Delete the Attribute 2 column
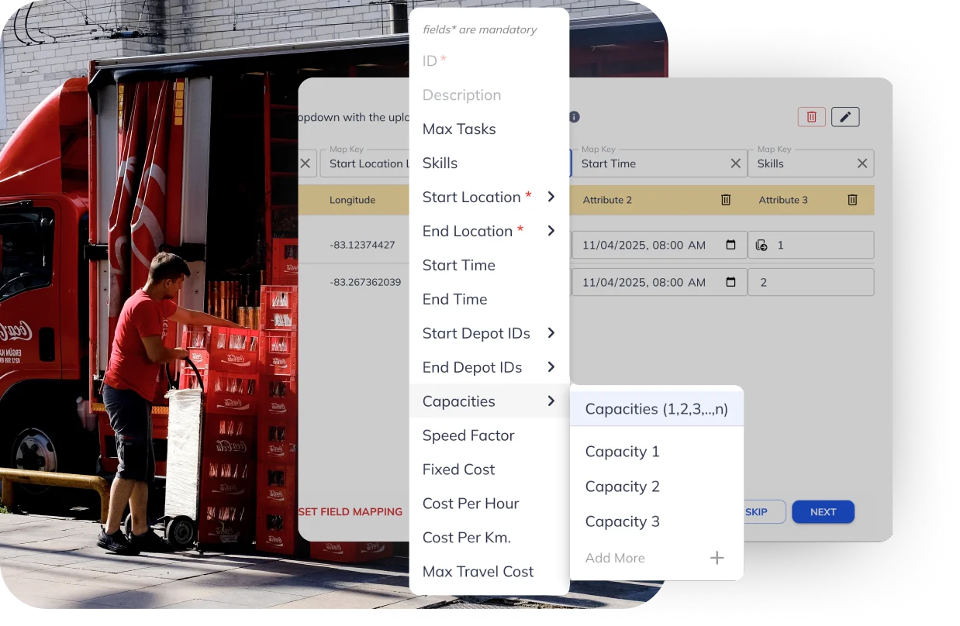 coord(726,200)
